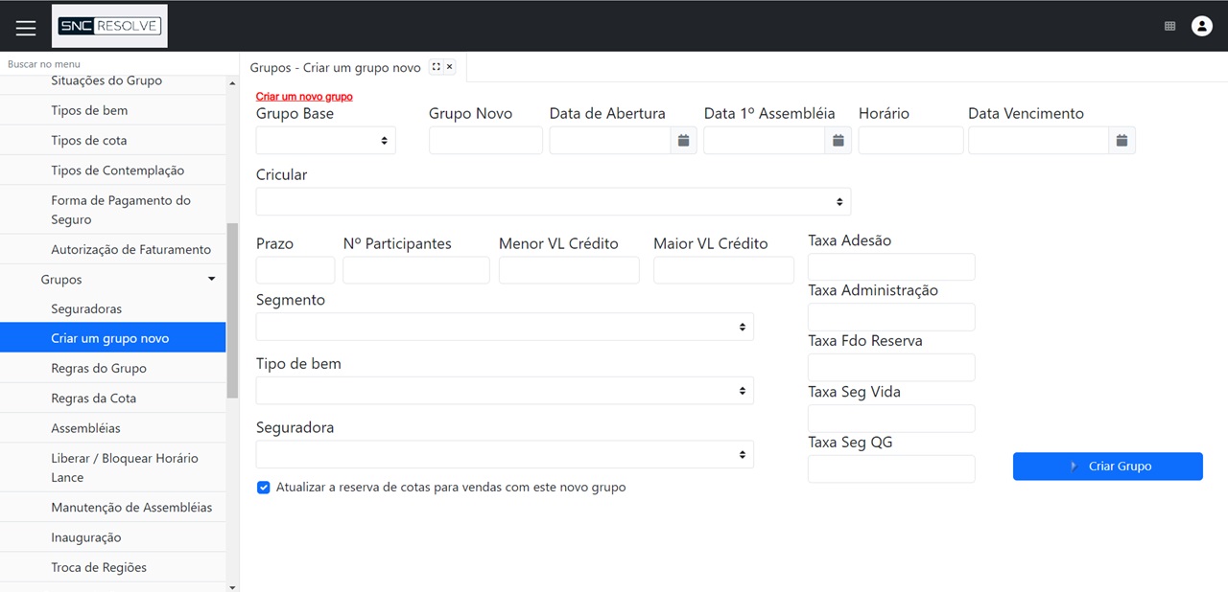Viewport: 1228px width, 592px height.
Task: Toggle Atualizar a reserva de cotas checkbox
Action: click(x=264, y=488)
